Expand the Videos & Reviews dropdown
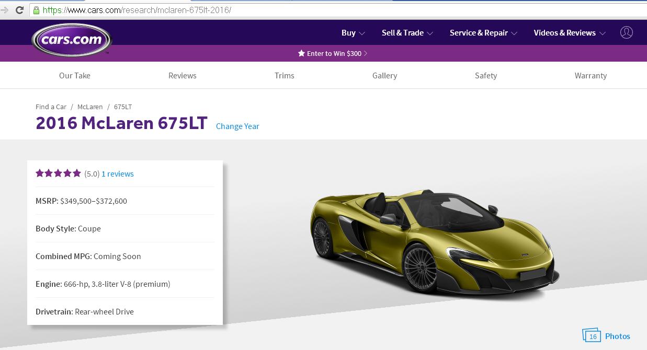This screenshot has height=350, width=647. (570, 33)
